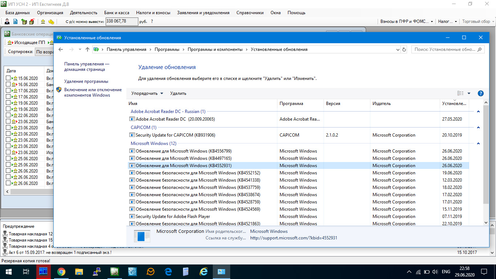The width and height of the screenshot is (496, 279).
Task: Click the search magnifier icon
Action: (480, 49)
